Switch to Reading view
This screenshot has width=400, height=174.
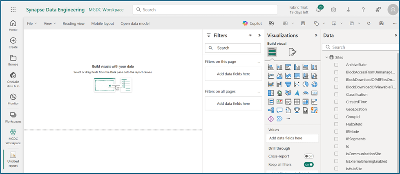pyautogui.click(x=74, y=23)
